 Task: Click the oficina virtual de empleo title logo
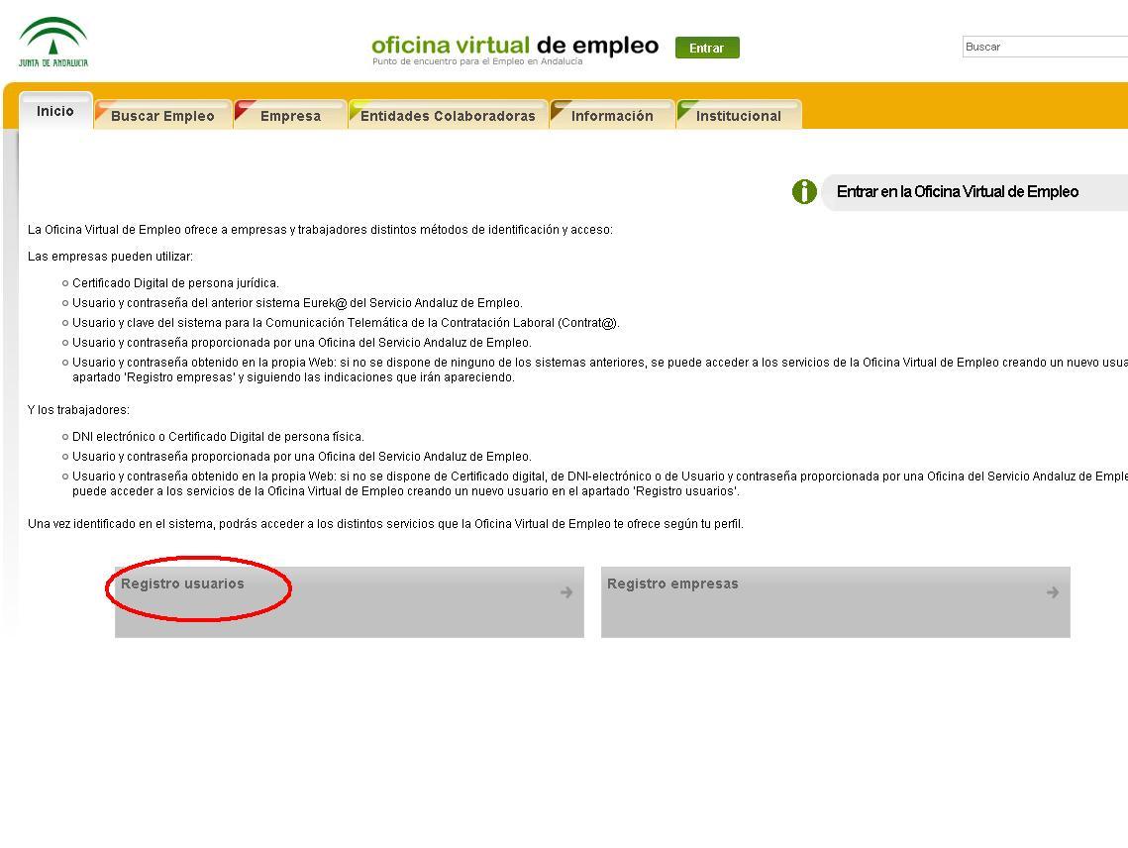click(514, 46)
